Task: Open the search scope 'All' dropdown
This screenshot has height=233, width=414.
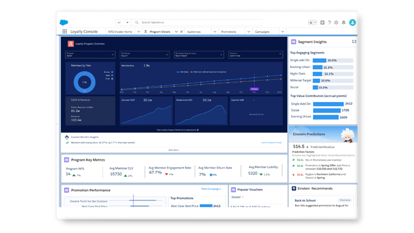Action: (x=123, y=23)
